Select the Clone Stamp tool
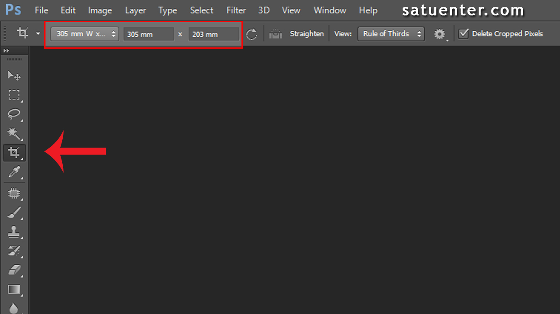The image size is (560, 314). (x=14, y=232)
